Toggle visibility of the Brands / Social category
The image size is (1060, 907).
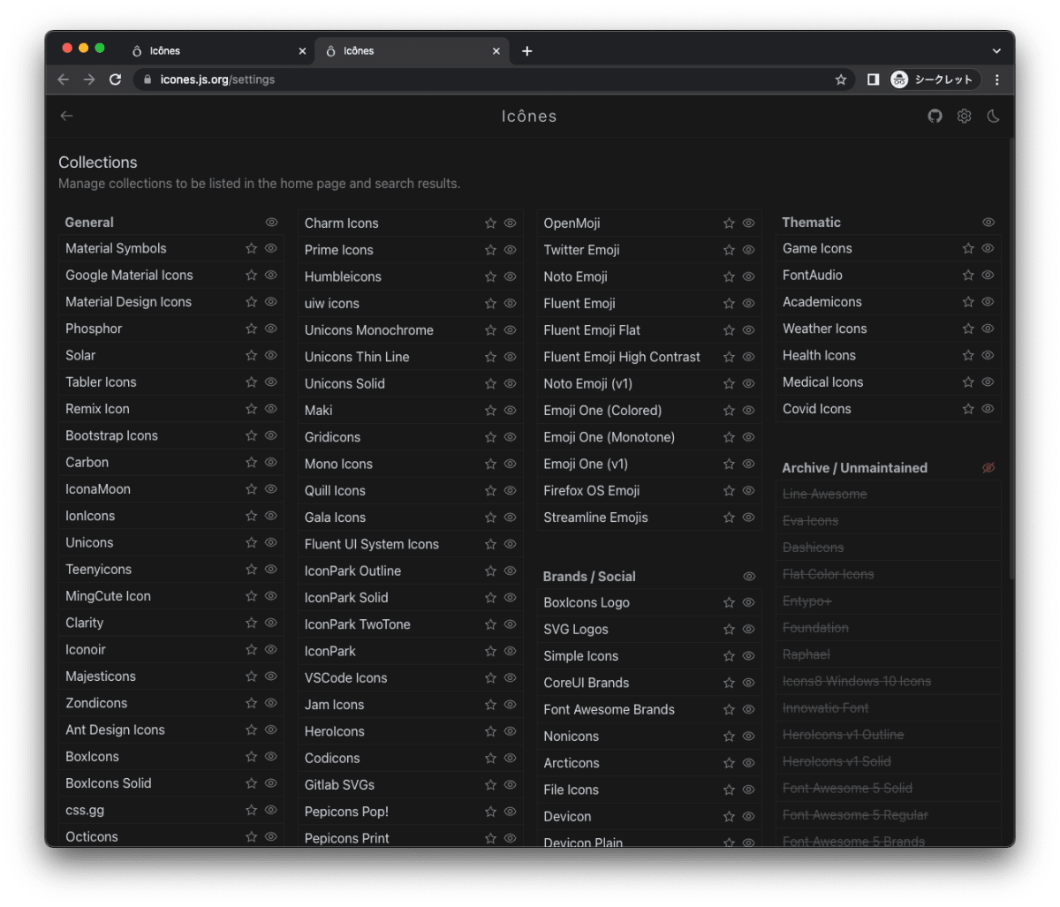point(749,577)
